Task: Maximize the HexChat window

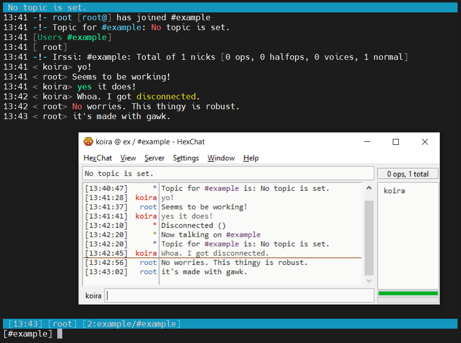Action: click(x=396, y=142)
